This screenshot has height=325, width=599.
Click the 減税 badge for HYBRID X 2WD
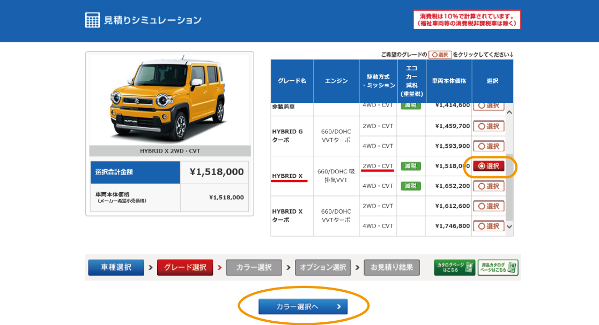411,166
